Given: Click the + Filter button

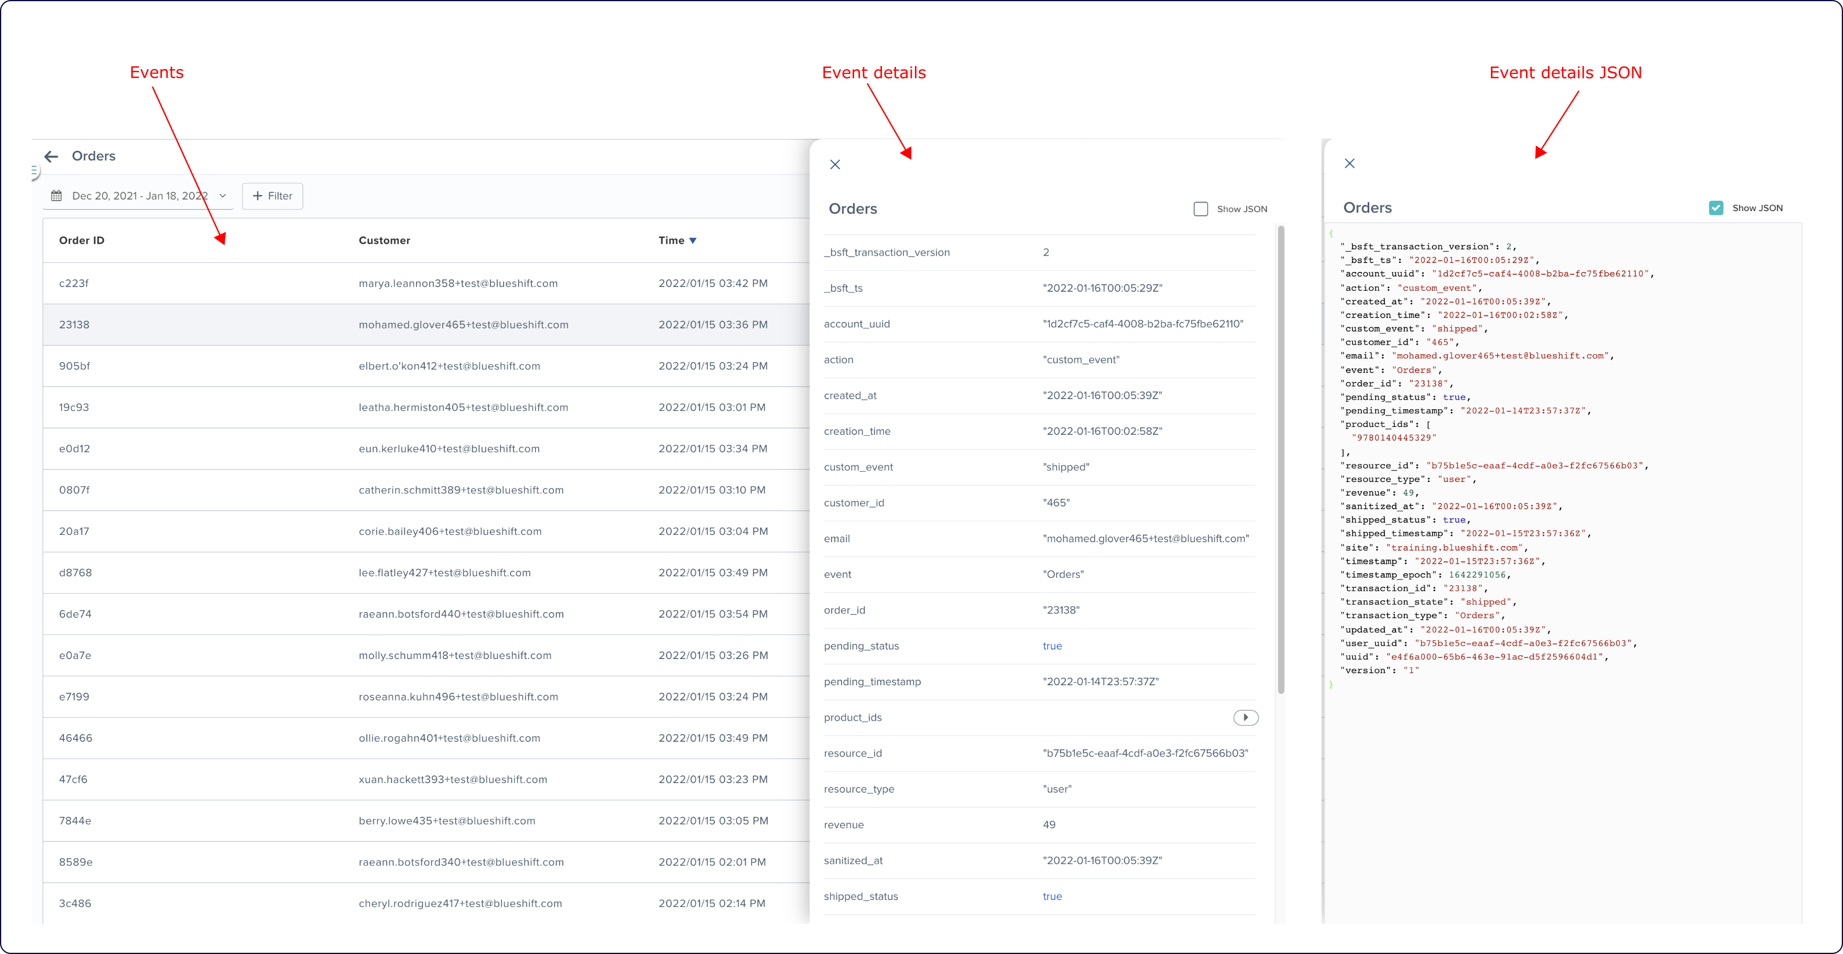Looking at the screenshot, I should pos(272,196).
